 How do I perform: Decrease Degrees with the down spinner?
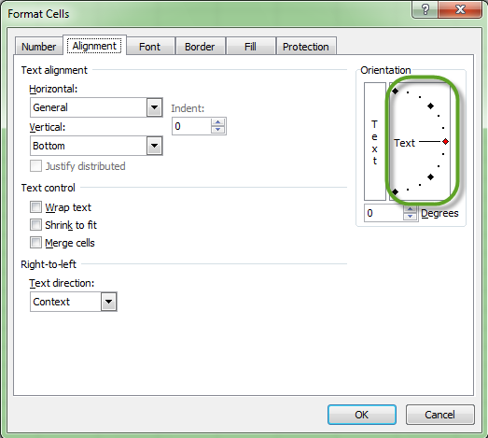coord(411,217)
